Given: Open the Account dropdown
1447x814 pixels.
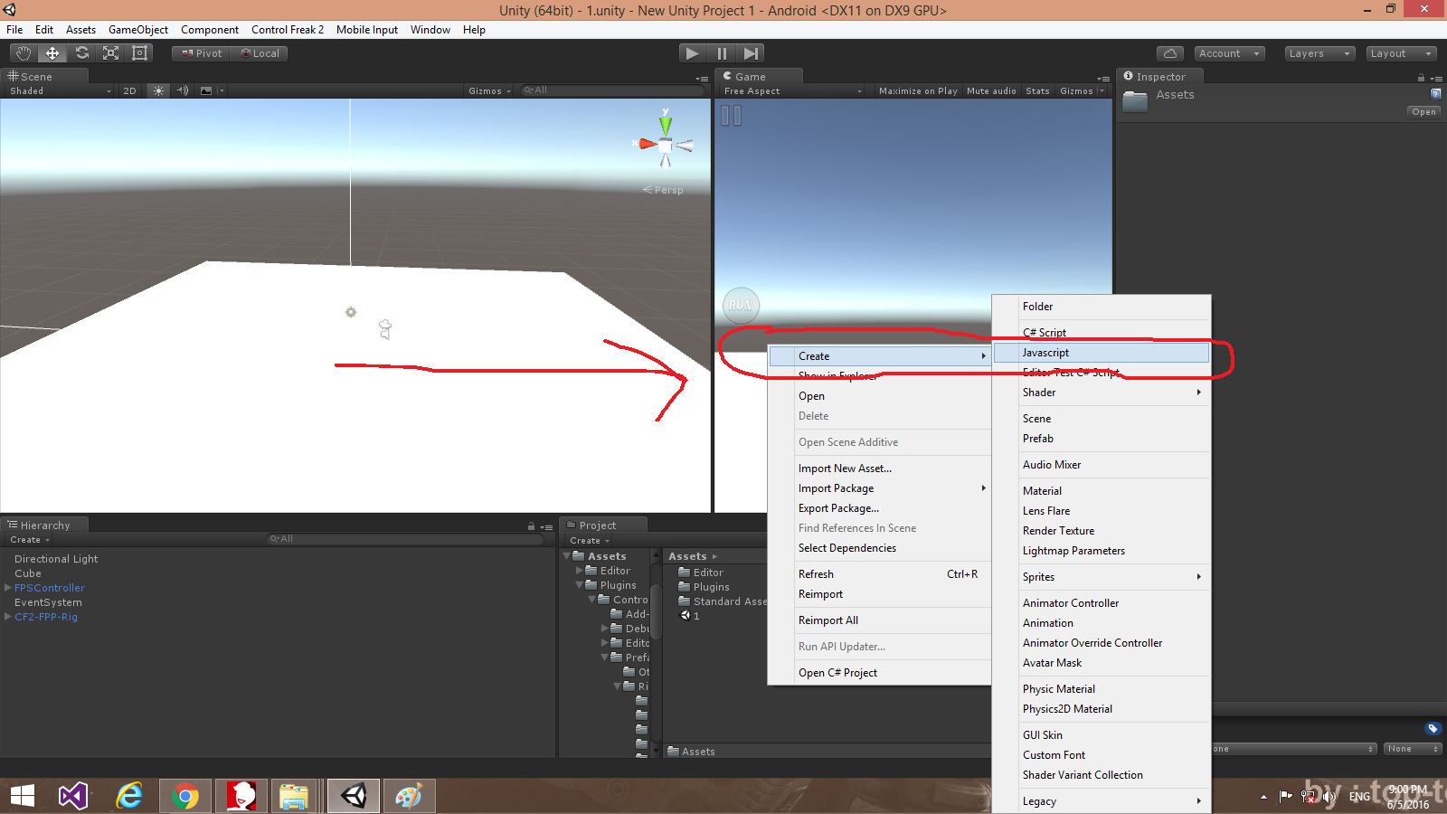Looking at the screenshot, I should click(1229, 53).
